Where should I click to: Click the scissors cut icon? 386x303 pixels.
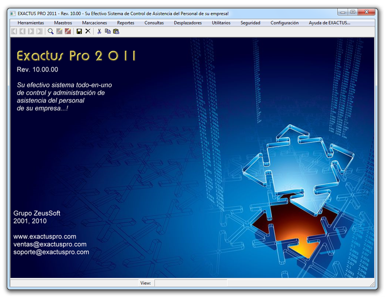point(99,32)
